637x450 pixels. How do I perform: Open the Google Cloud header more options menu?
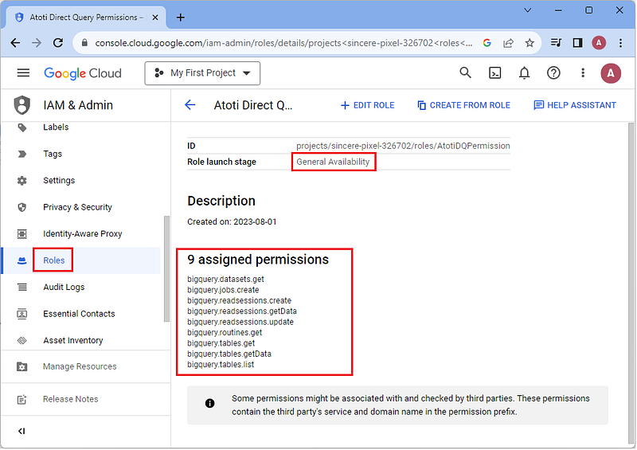click(583, 73)
